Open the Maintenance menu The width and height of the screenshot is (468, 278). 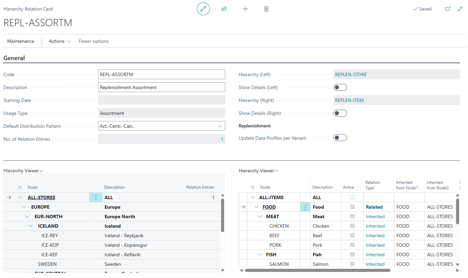(21, 41)
